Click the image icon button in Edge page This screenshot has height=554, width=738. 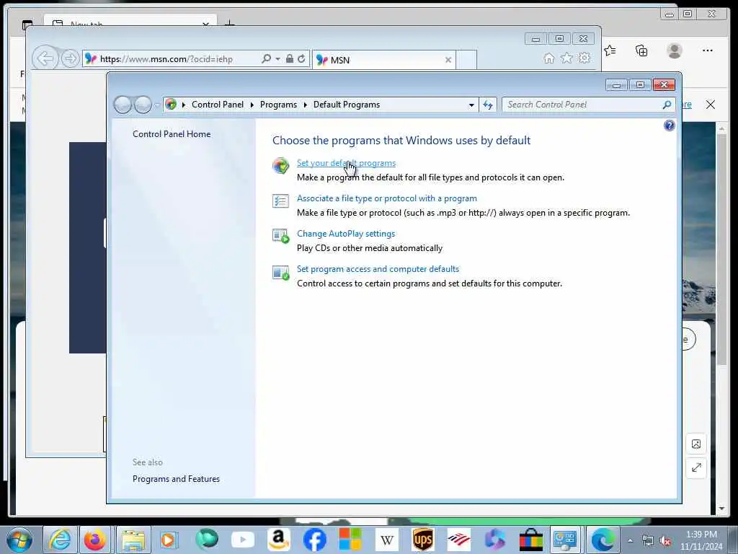click(696, 444)
